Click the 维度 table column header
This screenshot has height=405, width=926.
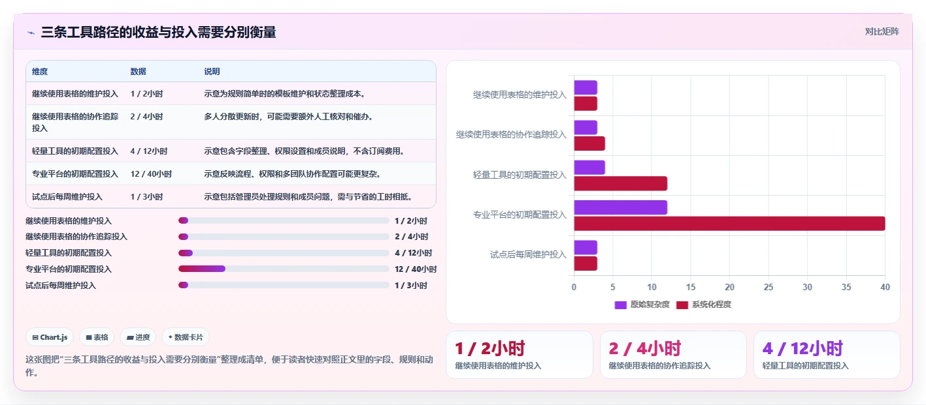click(x=40, y=71)
